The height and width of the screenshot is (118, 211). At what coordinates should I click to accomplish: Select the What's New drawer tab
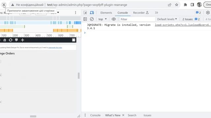[113, 115]
